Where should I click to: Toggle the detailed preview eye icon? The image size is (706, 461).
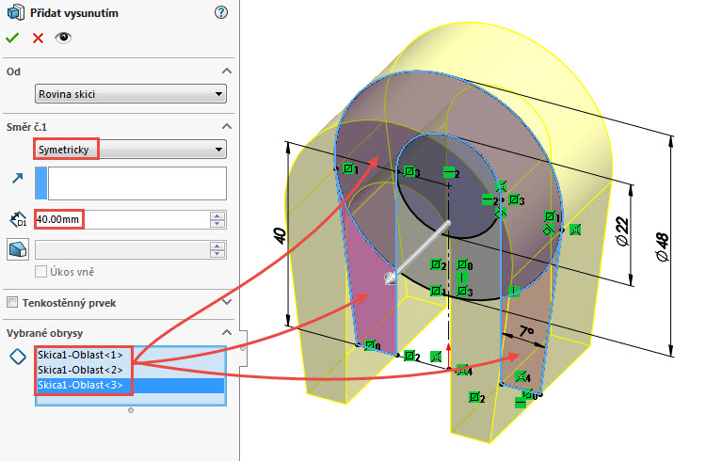(x=63, y=38)
